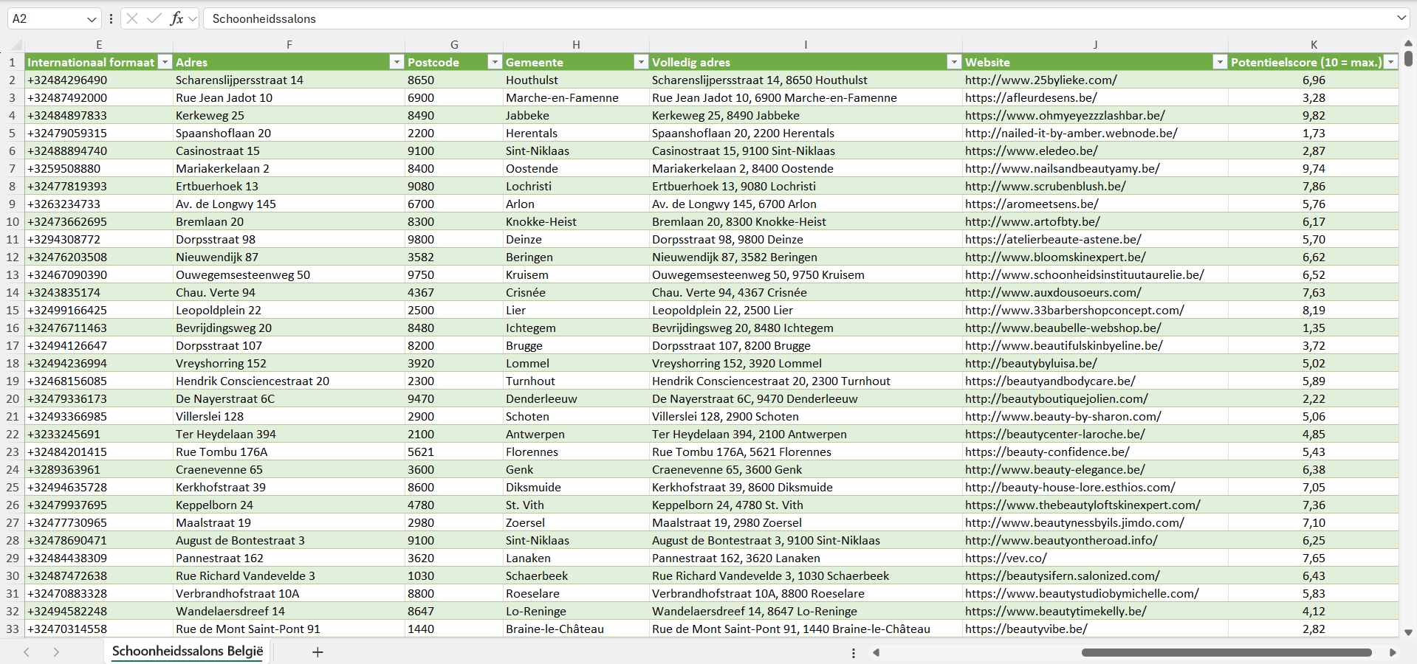Click the http://www.25bylieke.com/ website link
This screenshot has width=1417, height=664.
[1040, 80]
